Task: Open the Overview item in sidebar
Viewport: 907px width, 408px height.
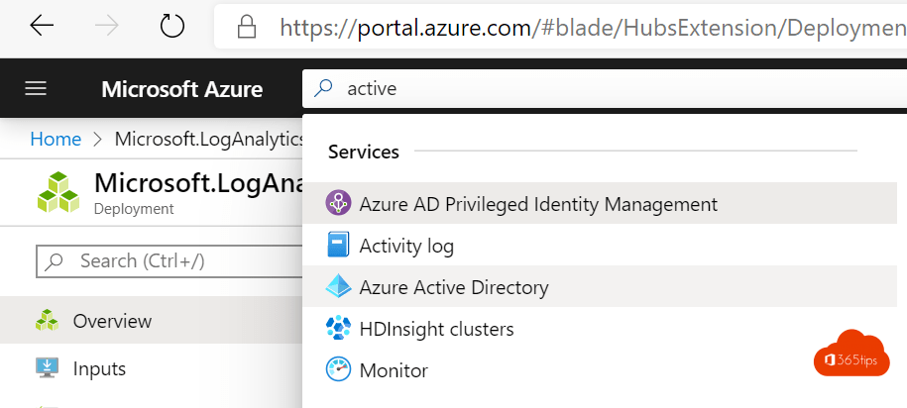Action: tap(112, 321)
